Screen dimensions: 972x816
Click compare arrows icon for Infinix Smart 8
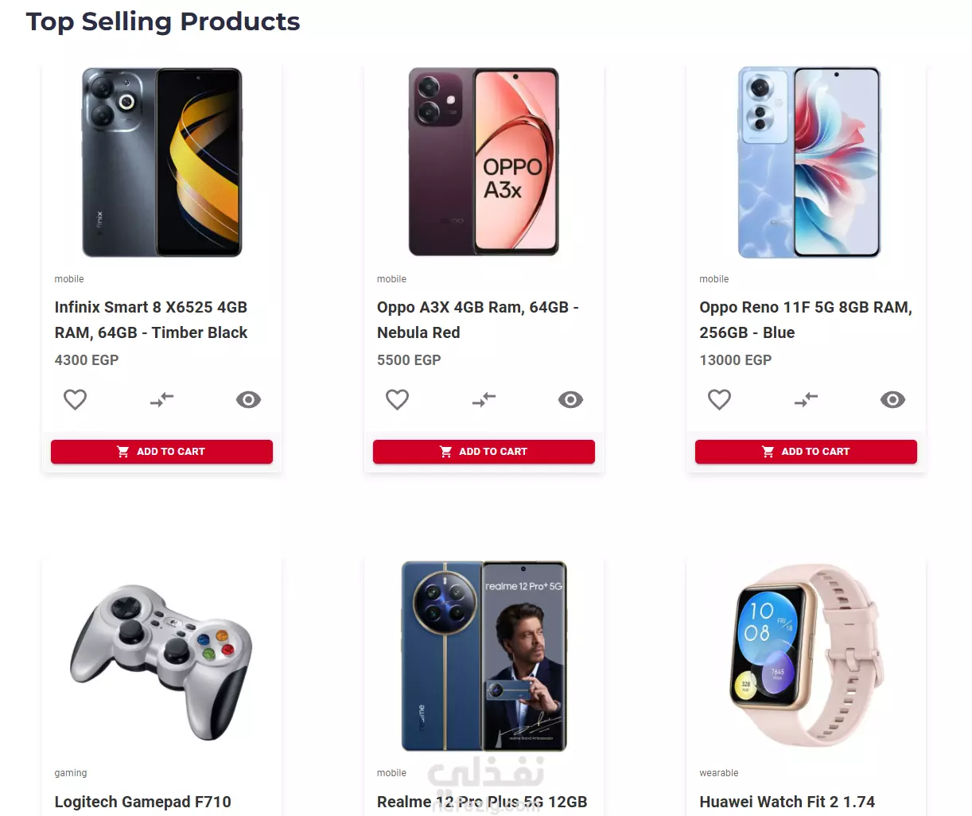[x=161, y=399]
